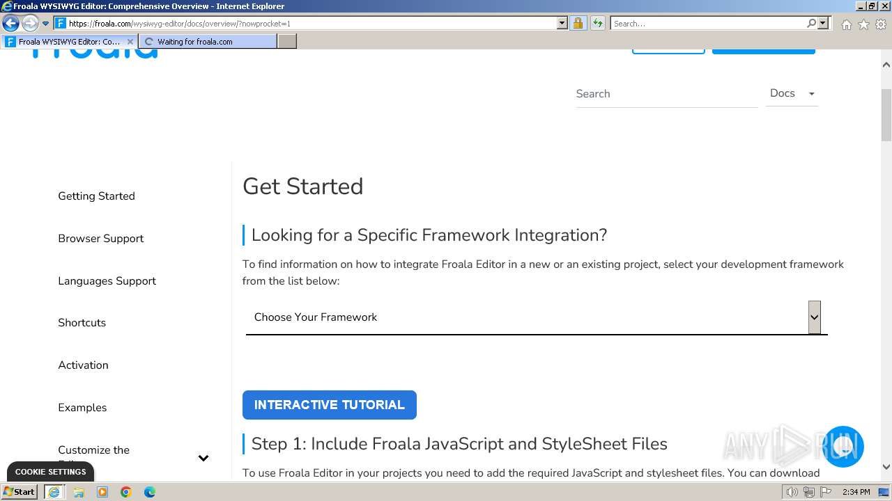The height and width of the screenshot is (501, 892).
Task: Refresh the page with the green arrows icon
Action: (597, 23)
